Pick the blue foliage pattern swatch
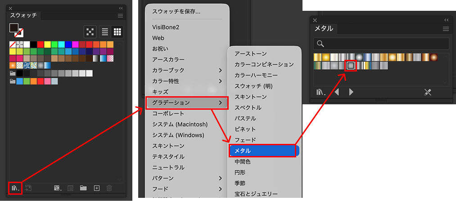The height and width of the screenshot is (201, 456). [x=27, y=65]
